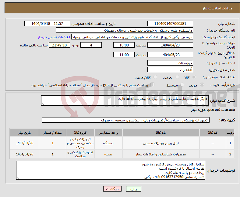
Task: Select the متوسط purchase type radio
Action: click(x=182, y=85)
